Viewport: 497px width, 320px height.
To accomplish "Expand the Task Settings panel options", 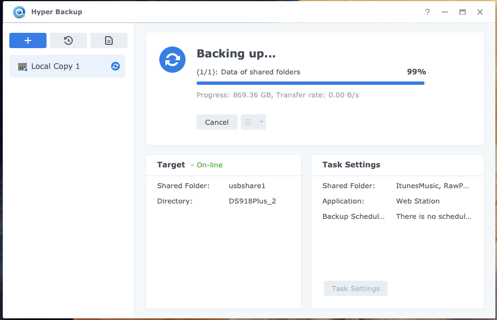I will click(x=355, y=288).
